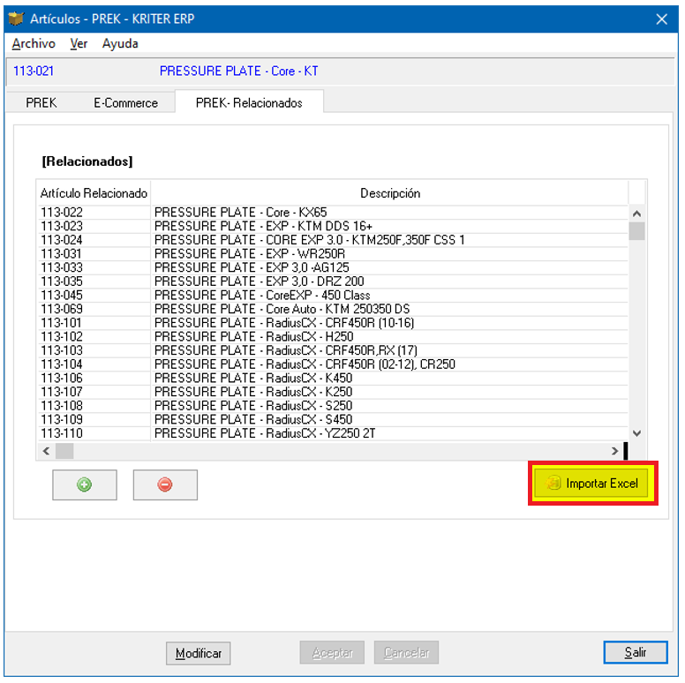Click description 'PRESSURE PLATE - RadiusCX - S250'
This screenshot has height=683, width=685.
pos(253,406)
